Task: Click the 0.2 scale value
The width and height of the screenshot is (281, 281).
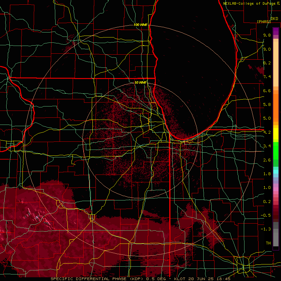Action: point(267,202)
